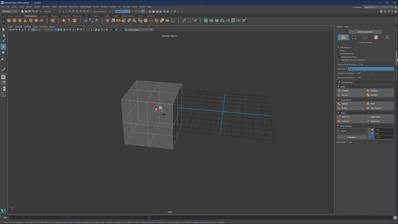The image size is (398, 224).
Task: Switch to the Rigging shelf tab
Action: click(x=54, y=16)
